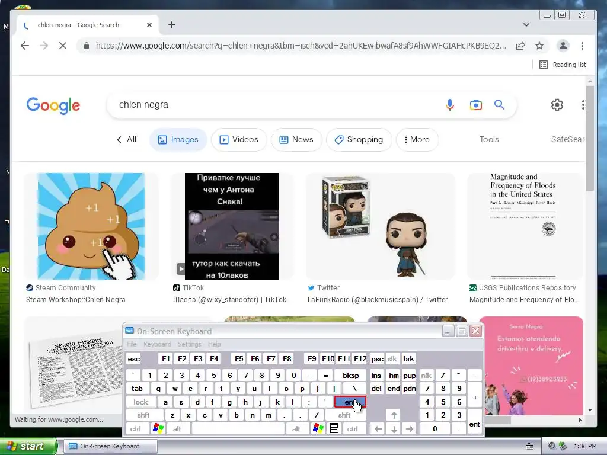This screenshot has width=607, height=455.
Task: Select On-Screen Keyboard taskbar button
Action: click(110, 446)
